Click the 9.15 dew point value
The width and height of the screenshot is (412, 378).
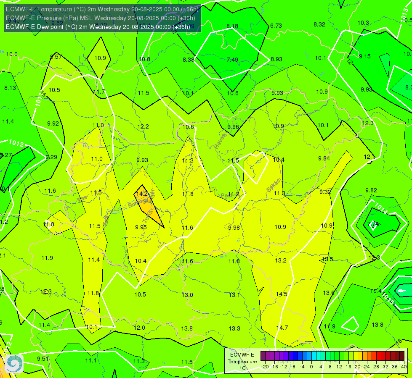pos(365,56)
